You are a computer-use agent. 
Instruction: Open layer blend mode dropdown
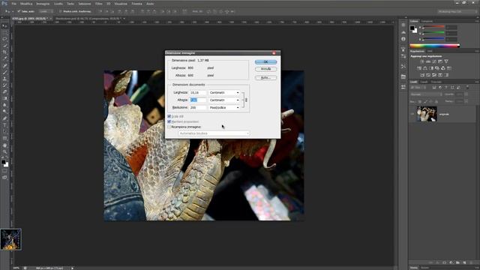point(427,94)
